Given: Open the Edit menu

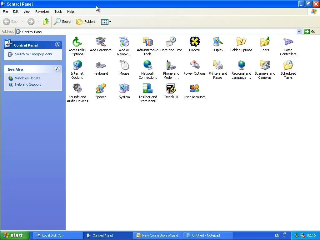Looking at the screenshot, I should point(16,12).
